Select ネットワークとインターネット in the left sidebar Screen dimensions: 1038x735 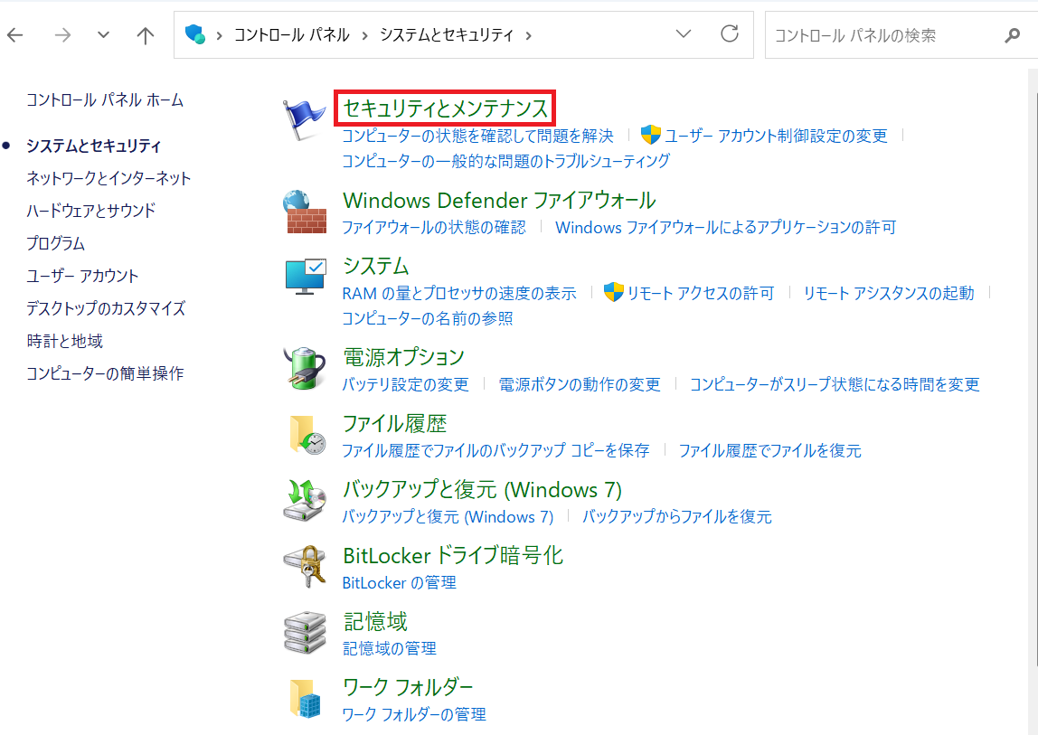109,178
